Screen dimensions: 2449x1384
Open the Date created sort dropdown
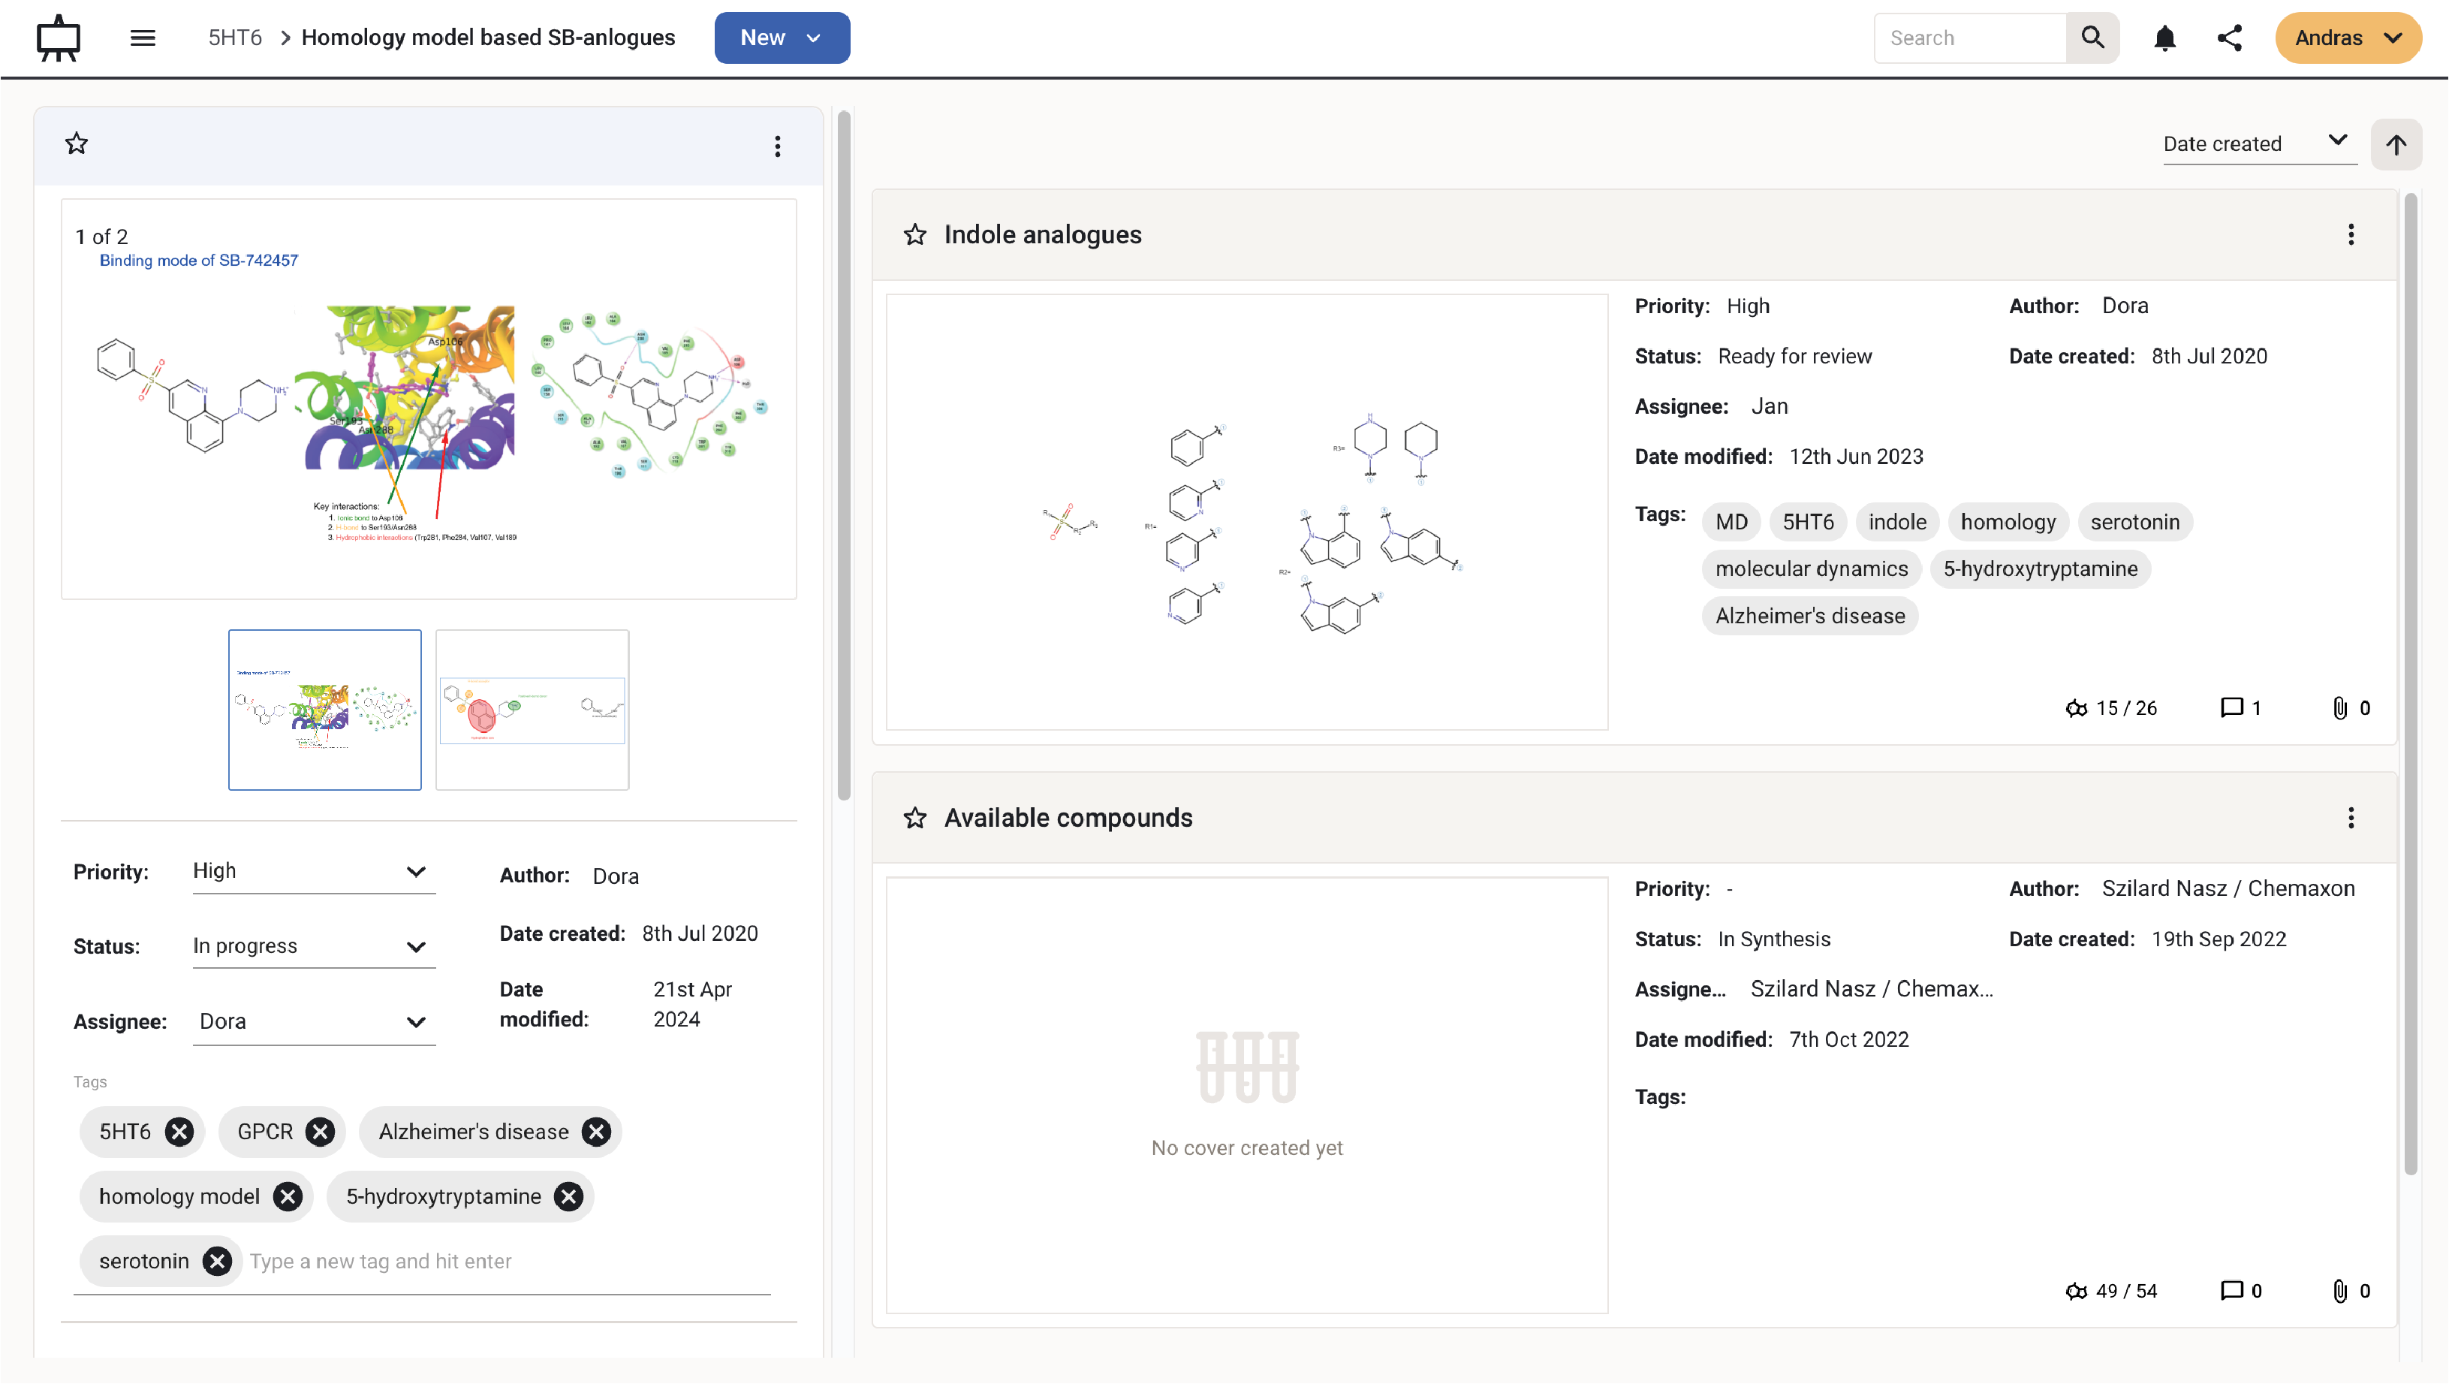tap(2258, 143)
